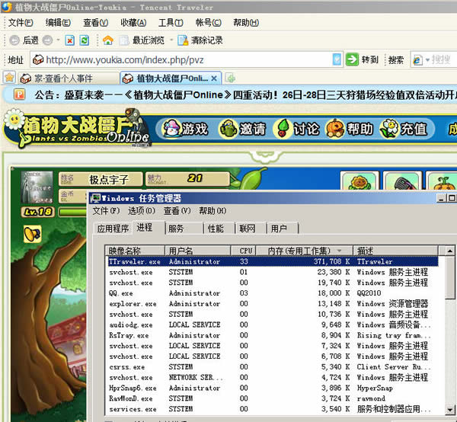The height and width of the screenshot is (422, 457).
Task: Open the 邀请 invite nav button
Action: (x=242, y=129)
